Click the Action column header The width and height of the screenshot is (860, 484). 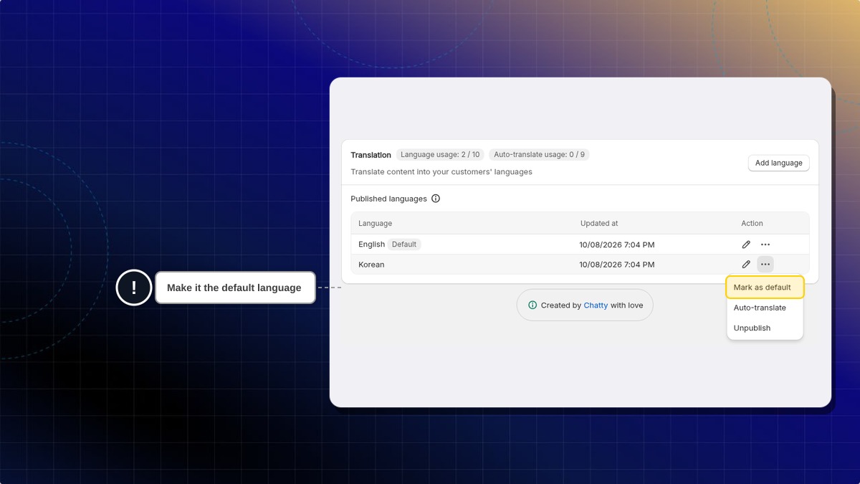(x=752, y=224)
